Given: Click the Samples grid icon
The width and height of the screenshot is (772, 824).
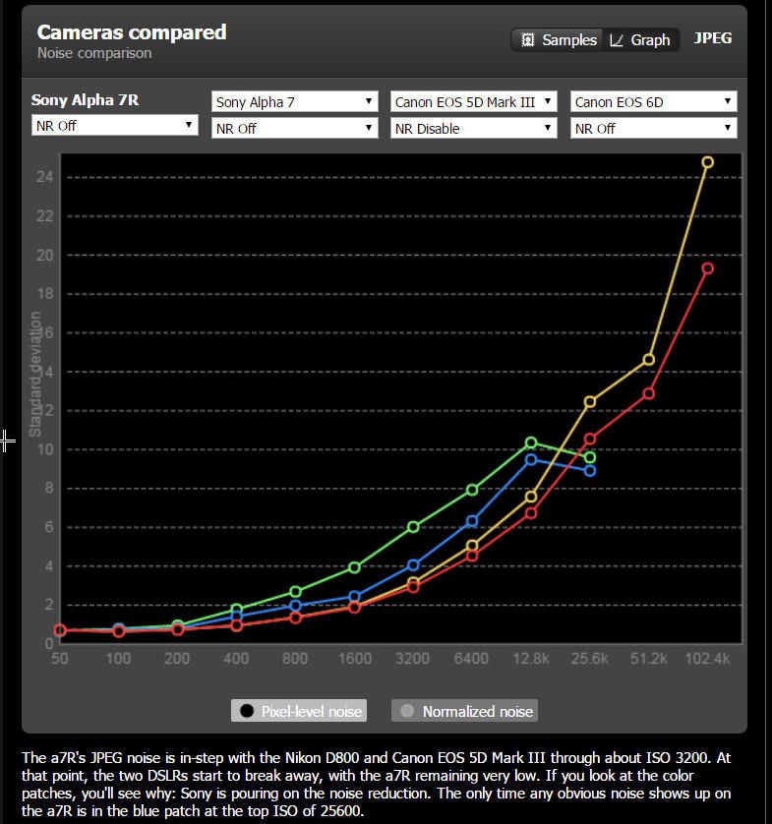Looking at the screenshot, I should pyautogui.click(x=528, y=40).
